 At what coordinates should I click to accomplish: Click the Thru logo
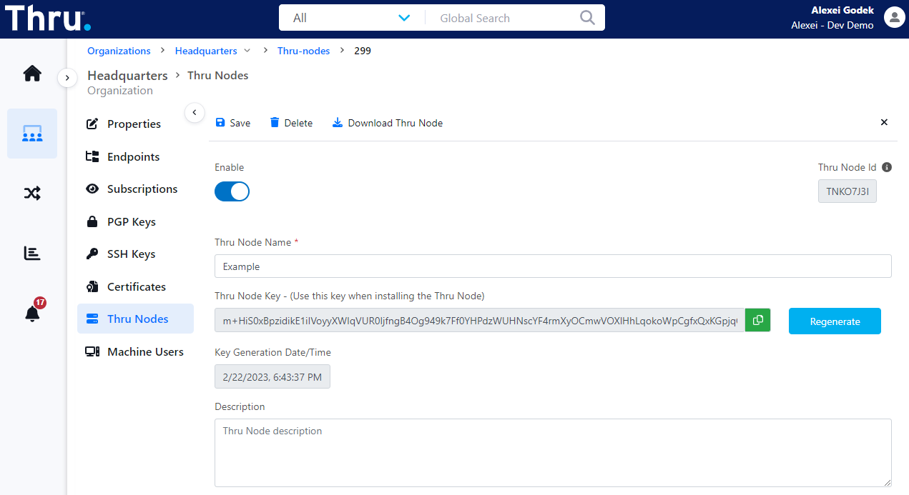(x=48, y=19)
